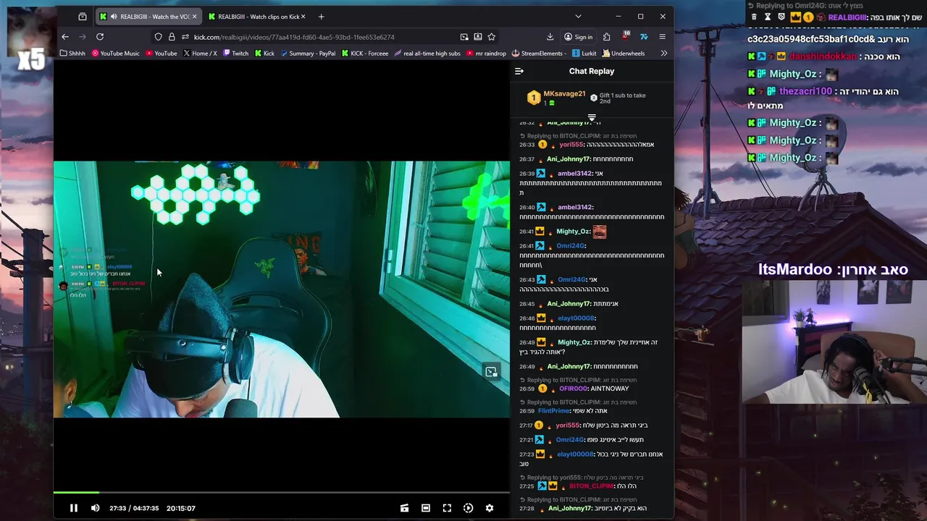This screenshot has width=927, height=521.
Task: Open the browser downloads panel
Action: click(x=550, y=37)
